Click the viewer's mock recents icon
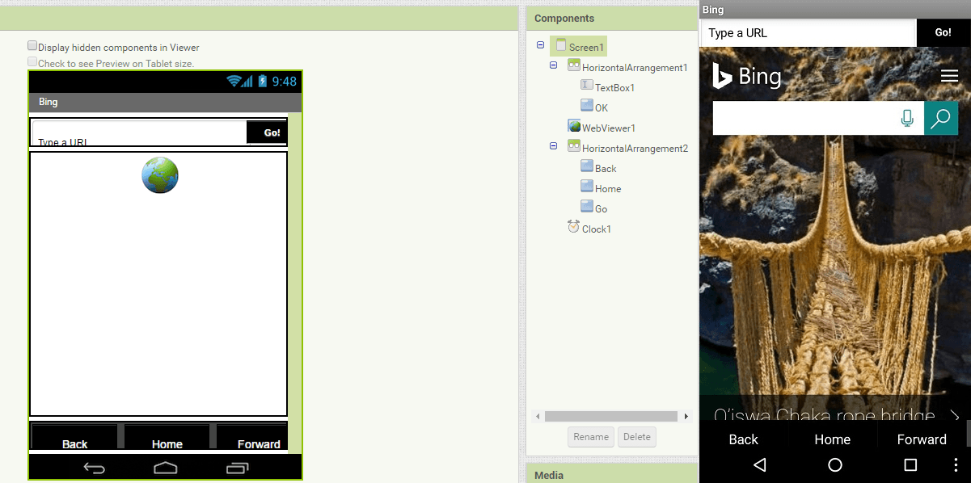The width and height of the screenshot is (971, 483). click(x=238, y=468)
